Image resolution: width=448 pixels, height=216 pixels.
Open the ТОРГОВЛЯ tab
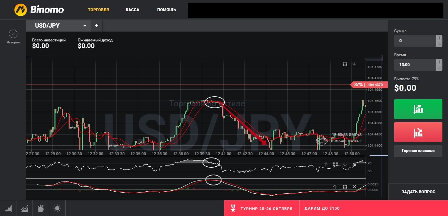tap(98, 10)
